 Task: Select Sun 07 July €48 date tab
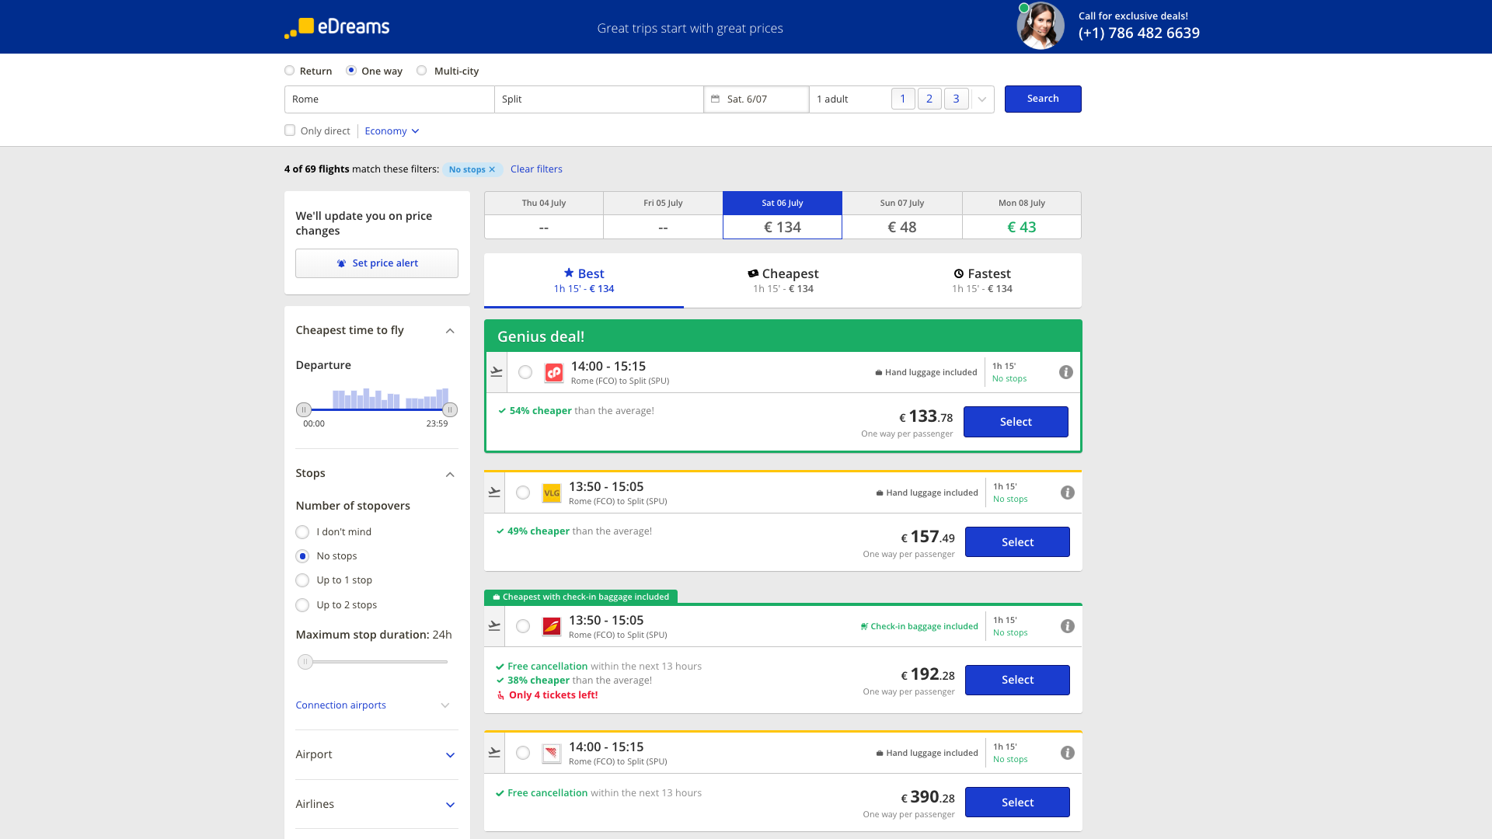tap(902, 215)
